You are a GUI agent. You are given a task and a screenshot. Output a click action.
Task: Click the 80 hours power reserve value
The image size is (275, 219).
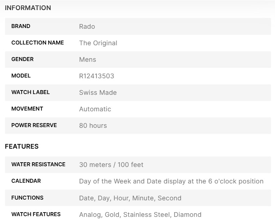click(93, 126)
